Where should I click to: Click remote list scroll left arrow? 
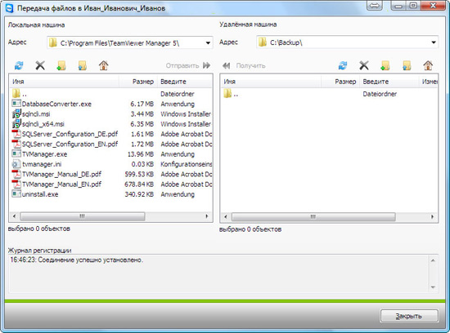pyautogui.click(x=226, y=217)
